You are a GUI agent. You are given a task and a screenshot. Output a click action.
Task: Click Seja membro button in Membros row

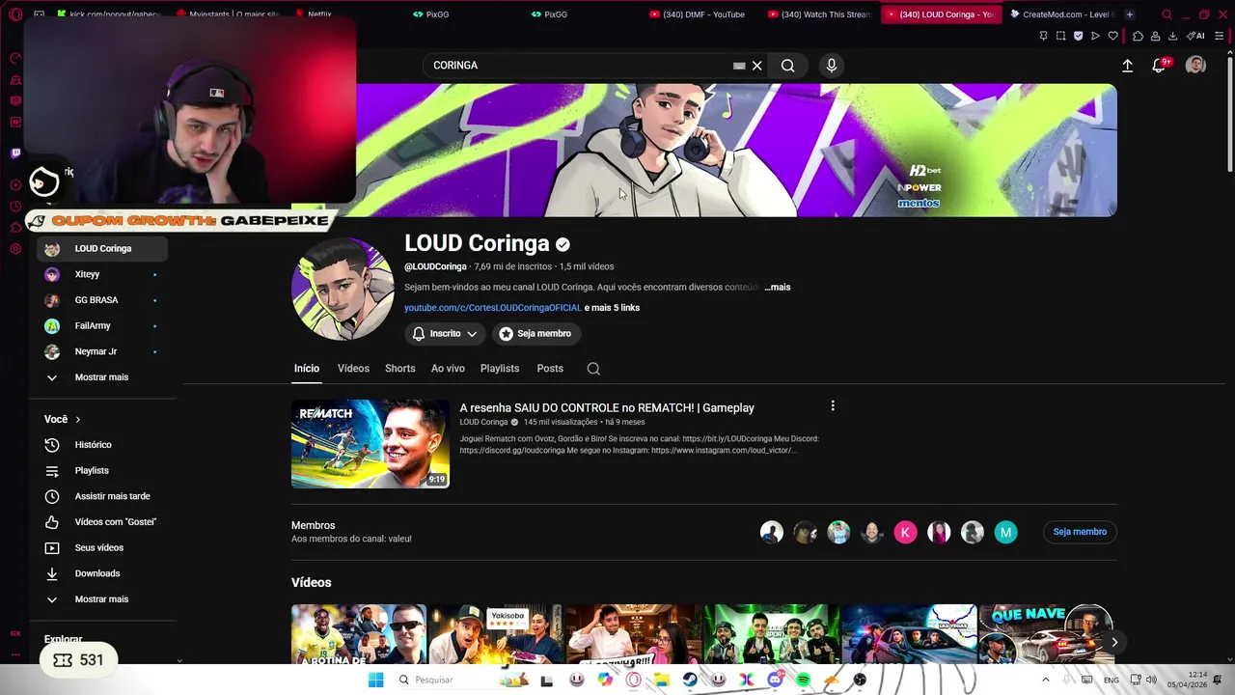point(1080,532)
